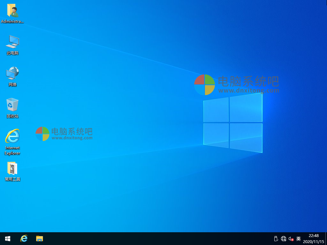Show desktop using the taskbar's far-right edge strip
This screenshot has height=245, width=327.
coord(326,238)
